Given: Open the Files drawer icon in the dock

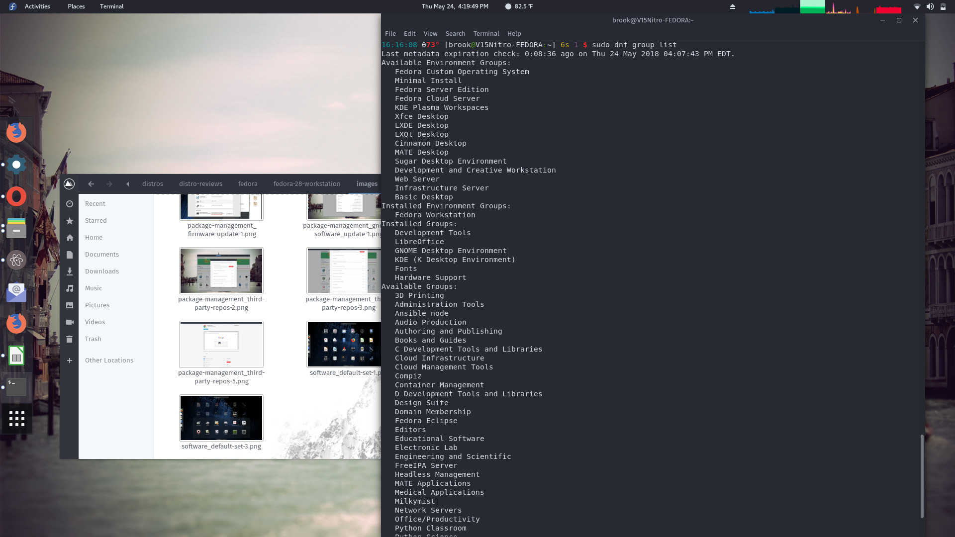Looking at the screenshot, I should 16,228.
